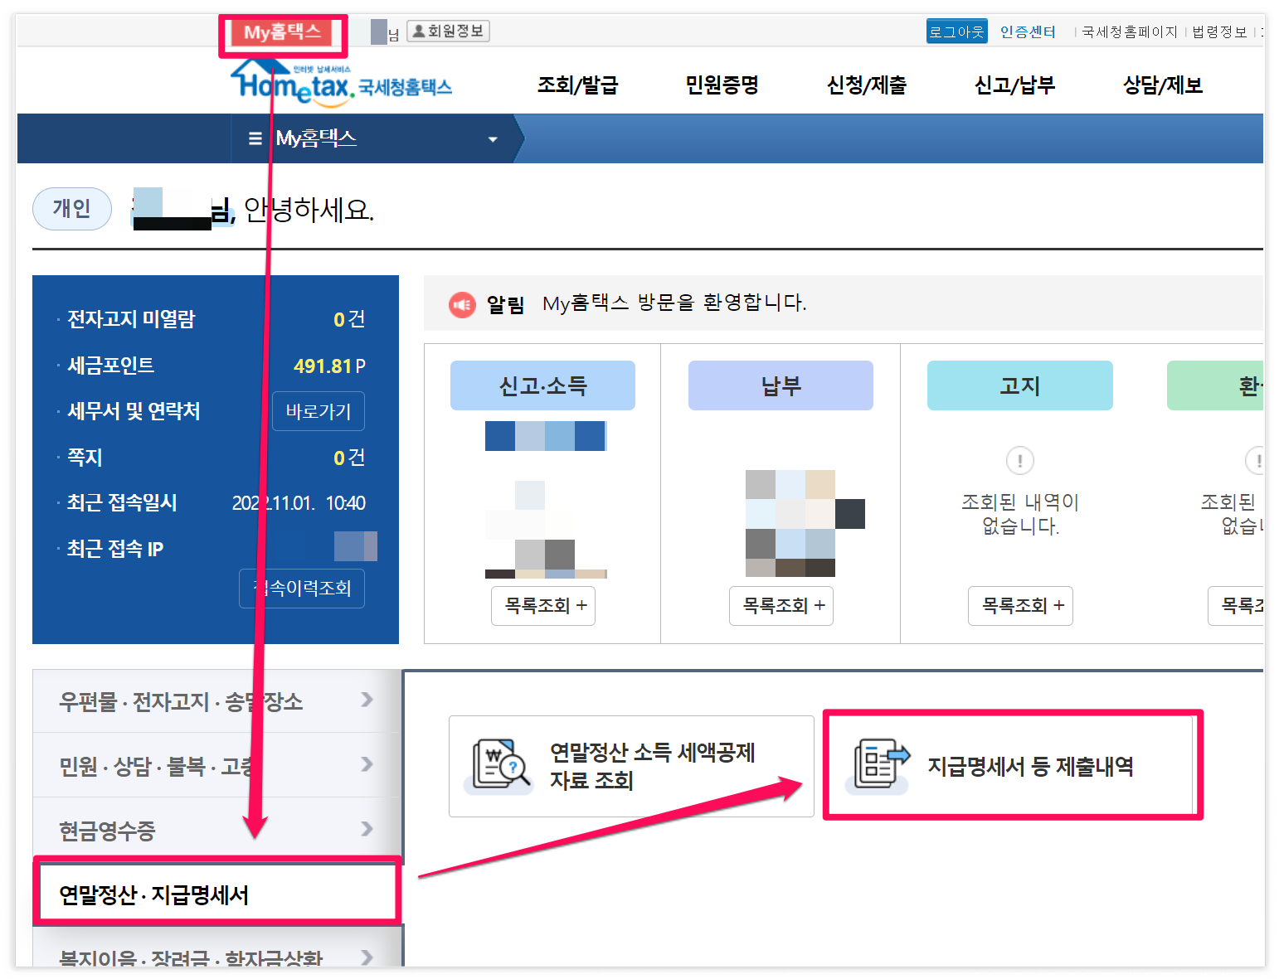Open 회원정보 member info button
Screen dimensions: 1279x979
(x=448, y=32)
